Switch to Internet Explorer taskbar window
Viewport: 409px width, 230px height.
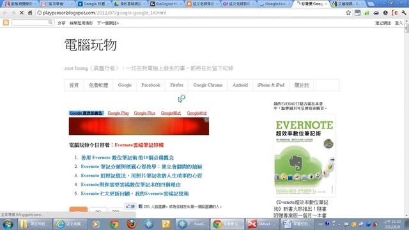click(70, 224)
